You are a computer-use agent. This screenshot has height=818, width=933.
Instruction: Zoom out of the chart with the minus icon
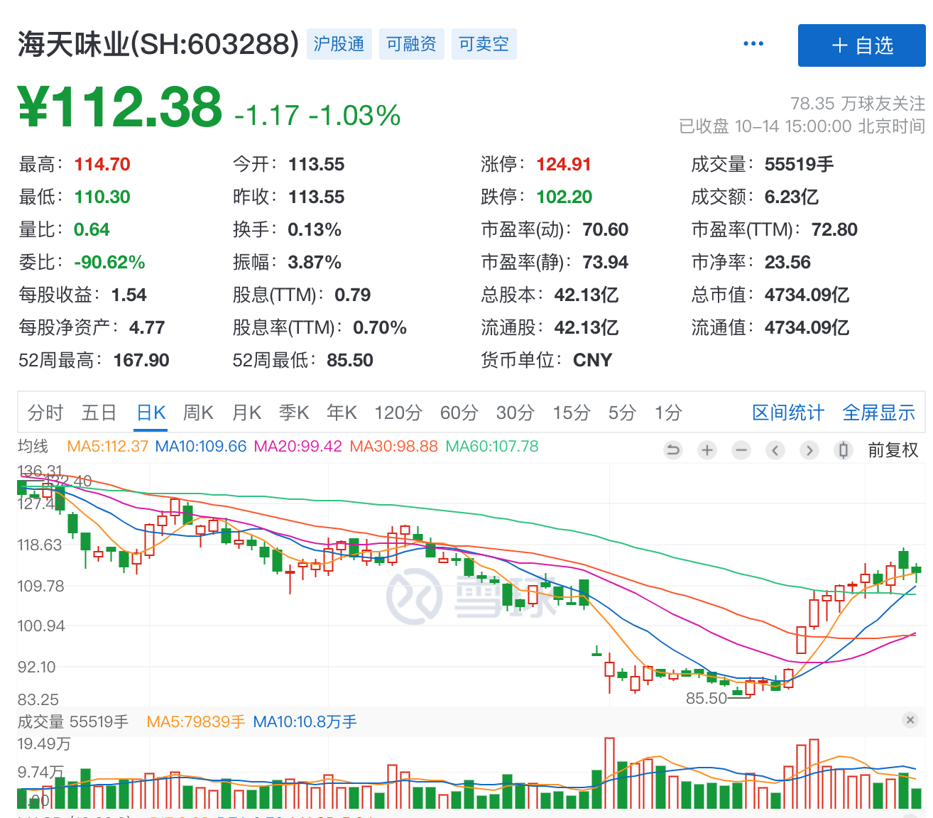[741, 449]
